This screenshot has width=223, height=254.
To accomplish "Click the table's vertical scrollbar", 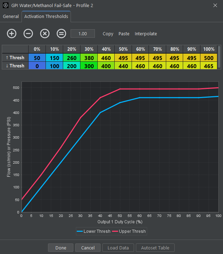I will (x=219, y=57).
